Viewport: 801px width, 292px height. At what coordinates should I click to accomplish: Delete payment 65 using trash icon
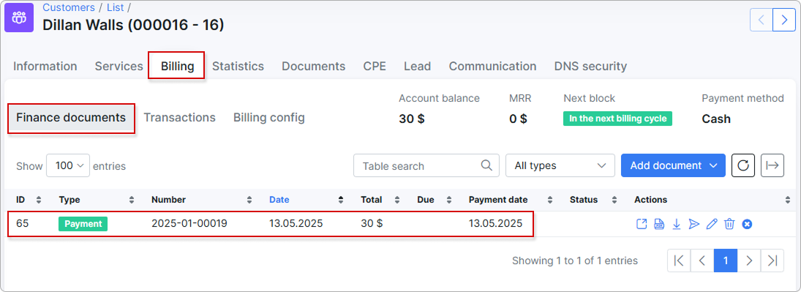(729, 224)
